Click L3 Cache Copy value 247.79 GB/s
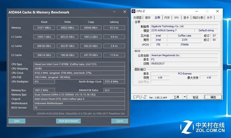Image resolution: width=231 pixels, height=138 pixels. 91,55
